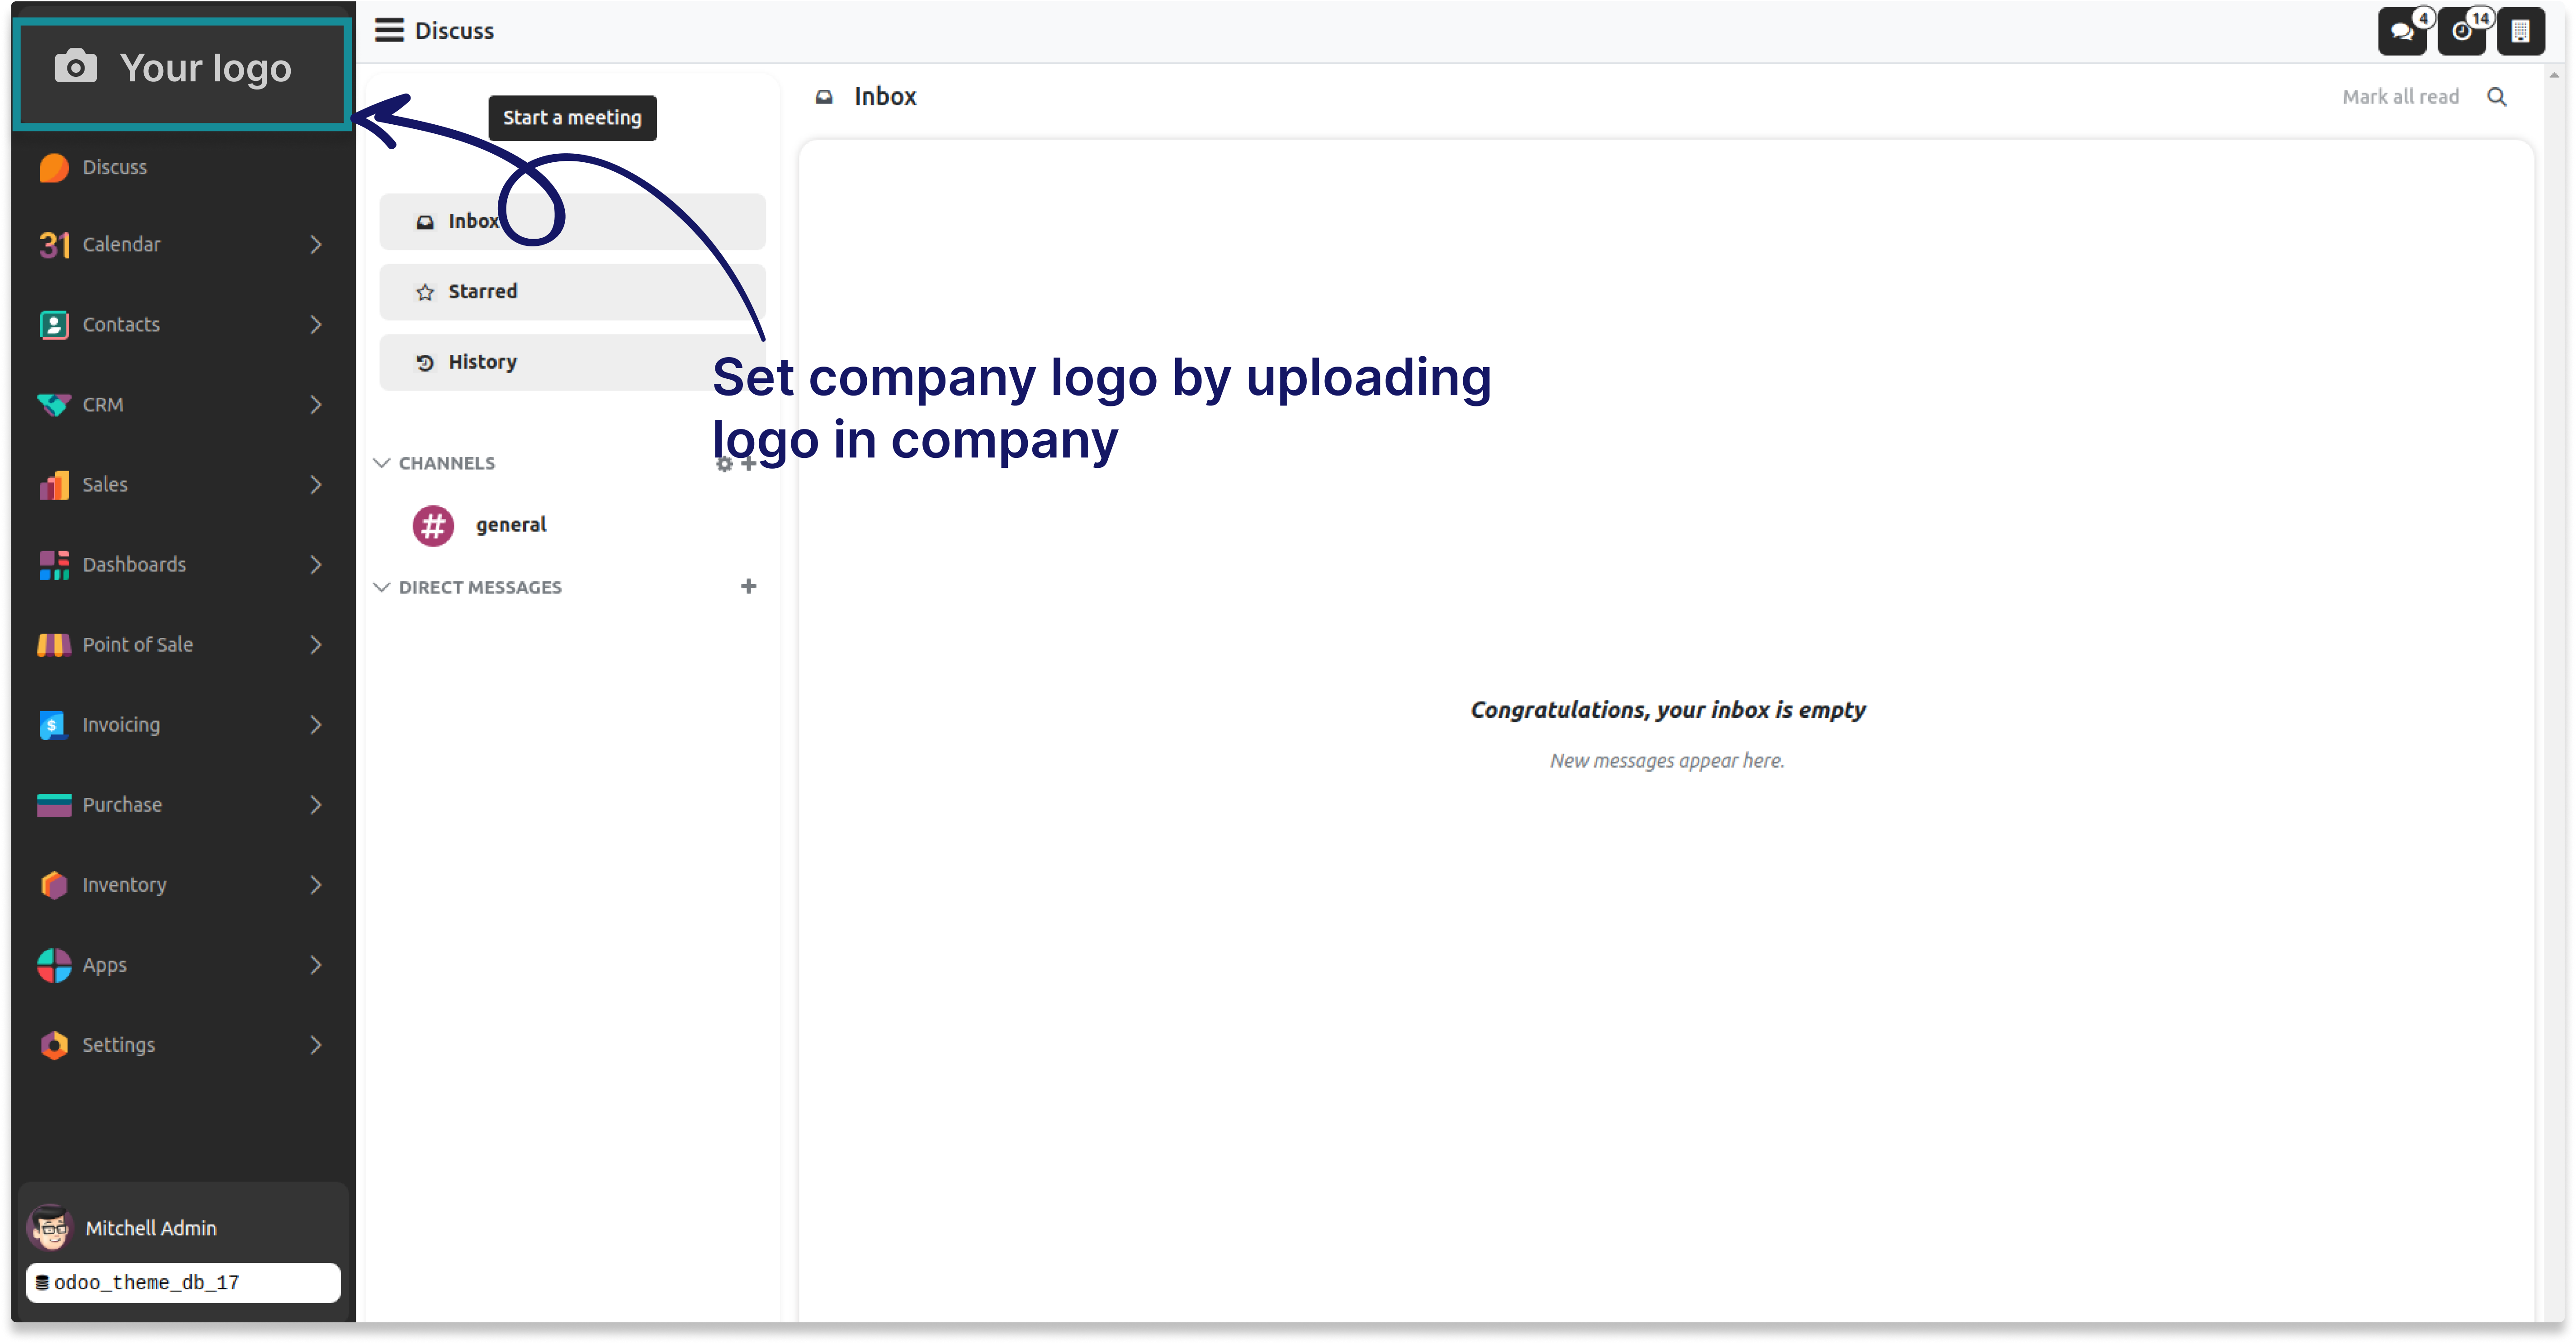This screenshot has width=2576, height=1343.
Task: Open the activities clock icon with badge 14
Action: tap(2461, 31)
